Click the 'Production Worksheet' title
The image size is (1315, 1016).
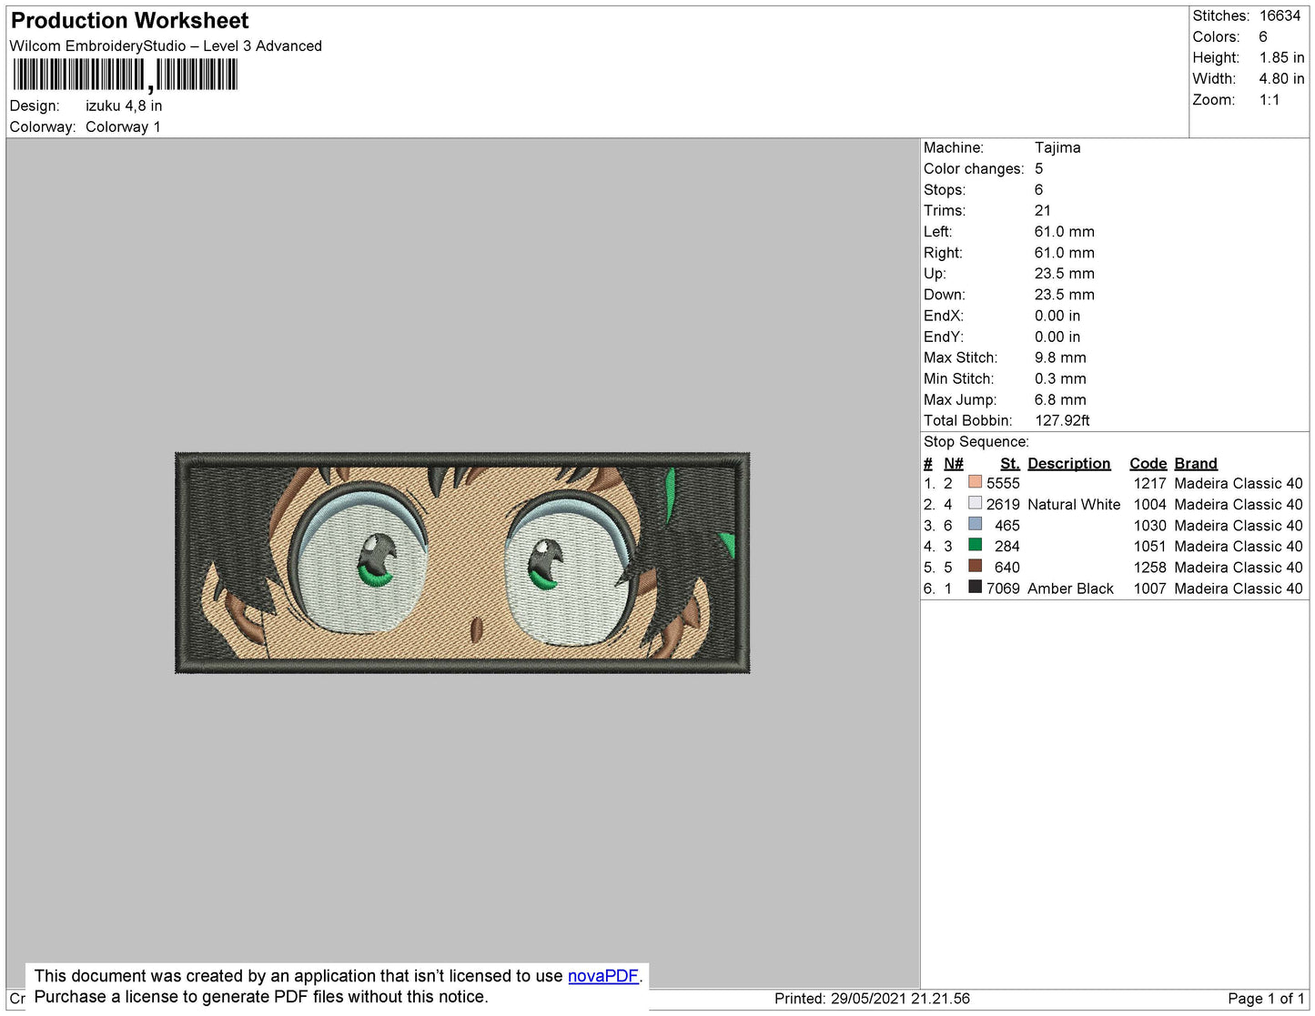point(129,21)
